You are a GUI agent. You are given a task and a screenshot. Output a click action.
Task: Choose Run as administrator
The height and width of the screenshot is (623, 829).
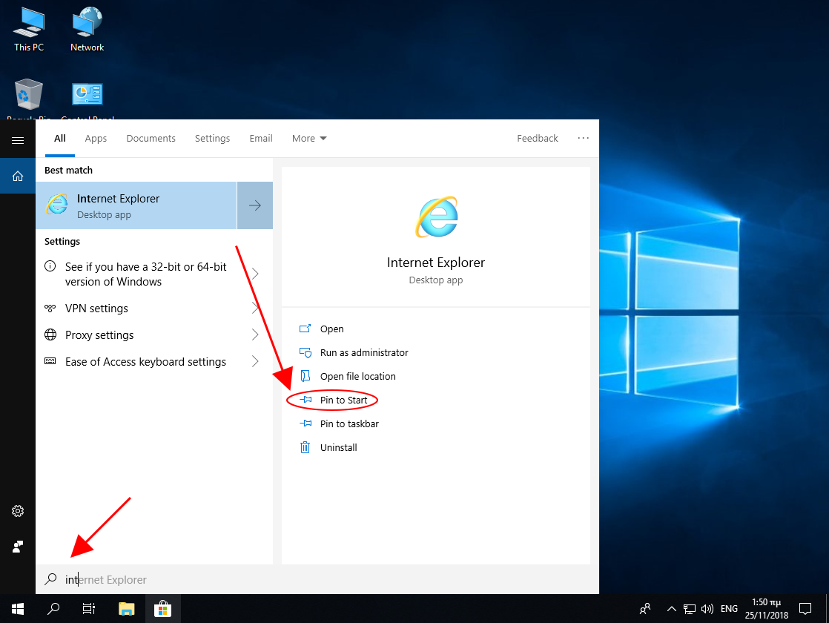coord(363,353)
